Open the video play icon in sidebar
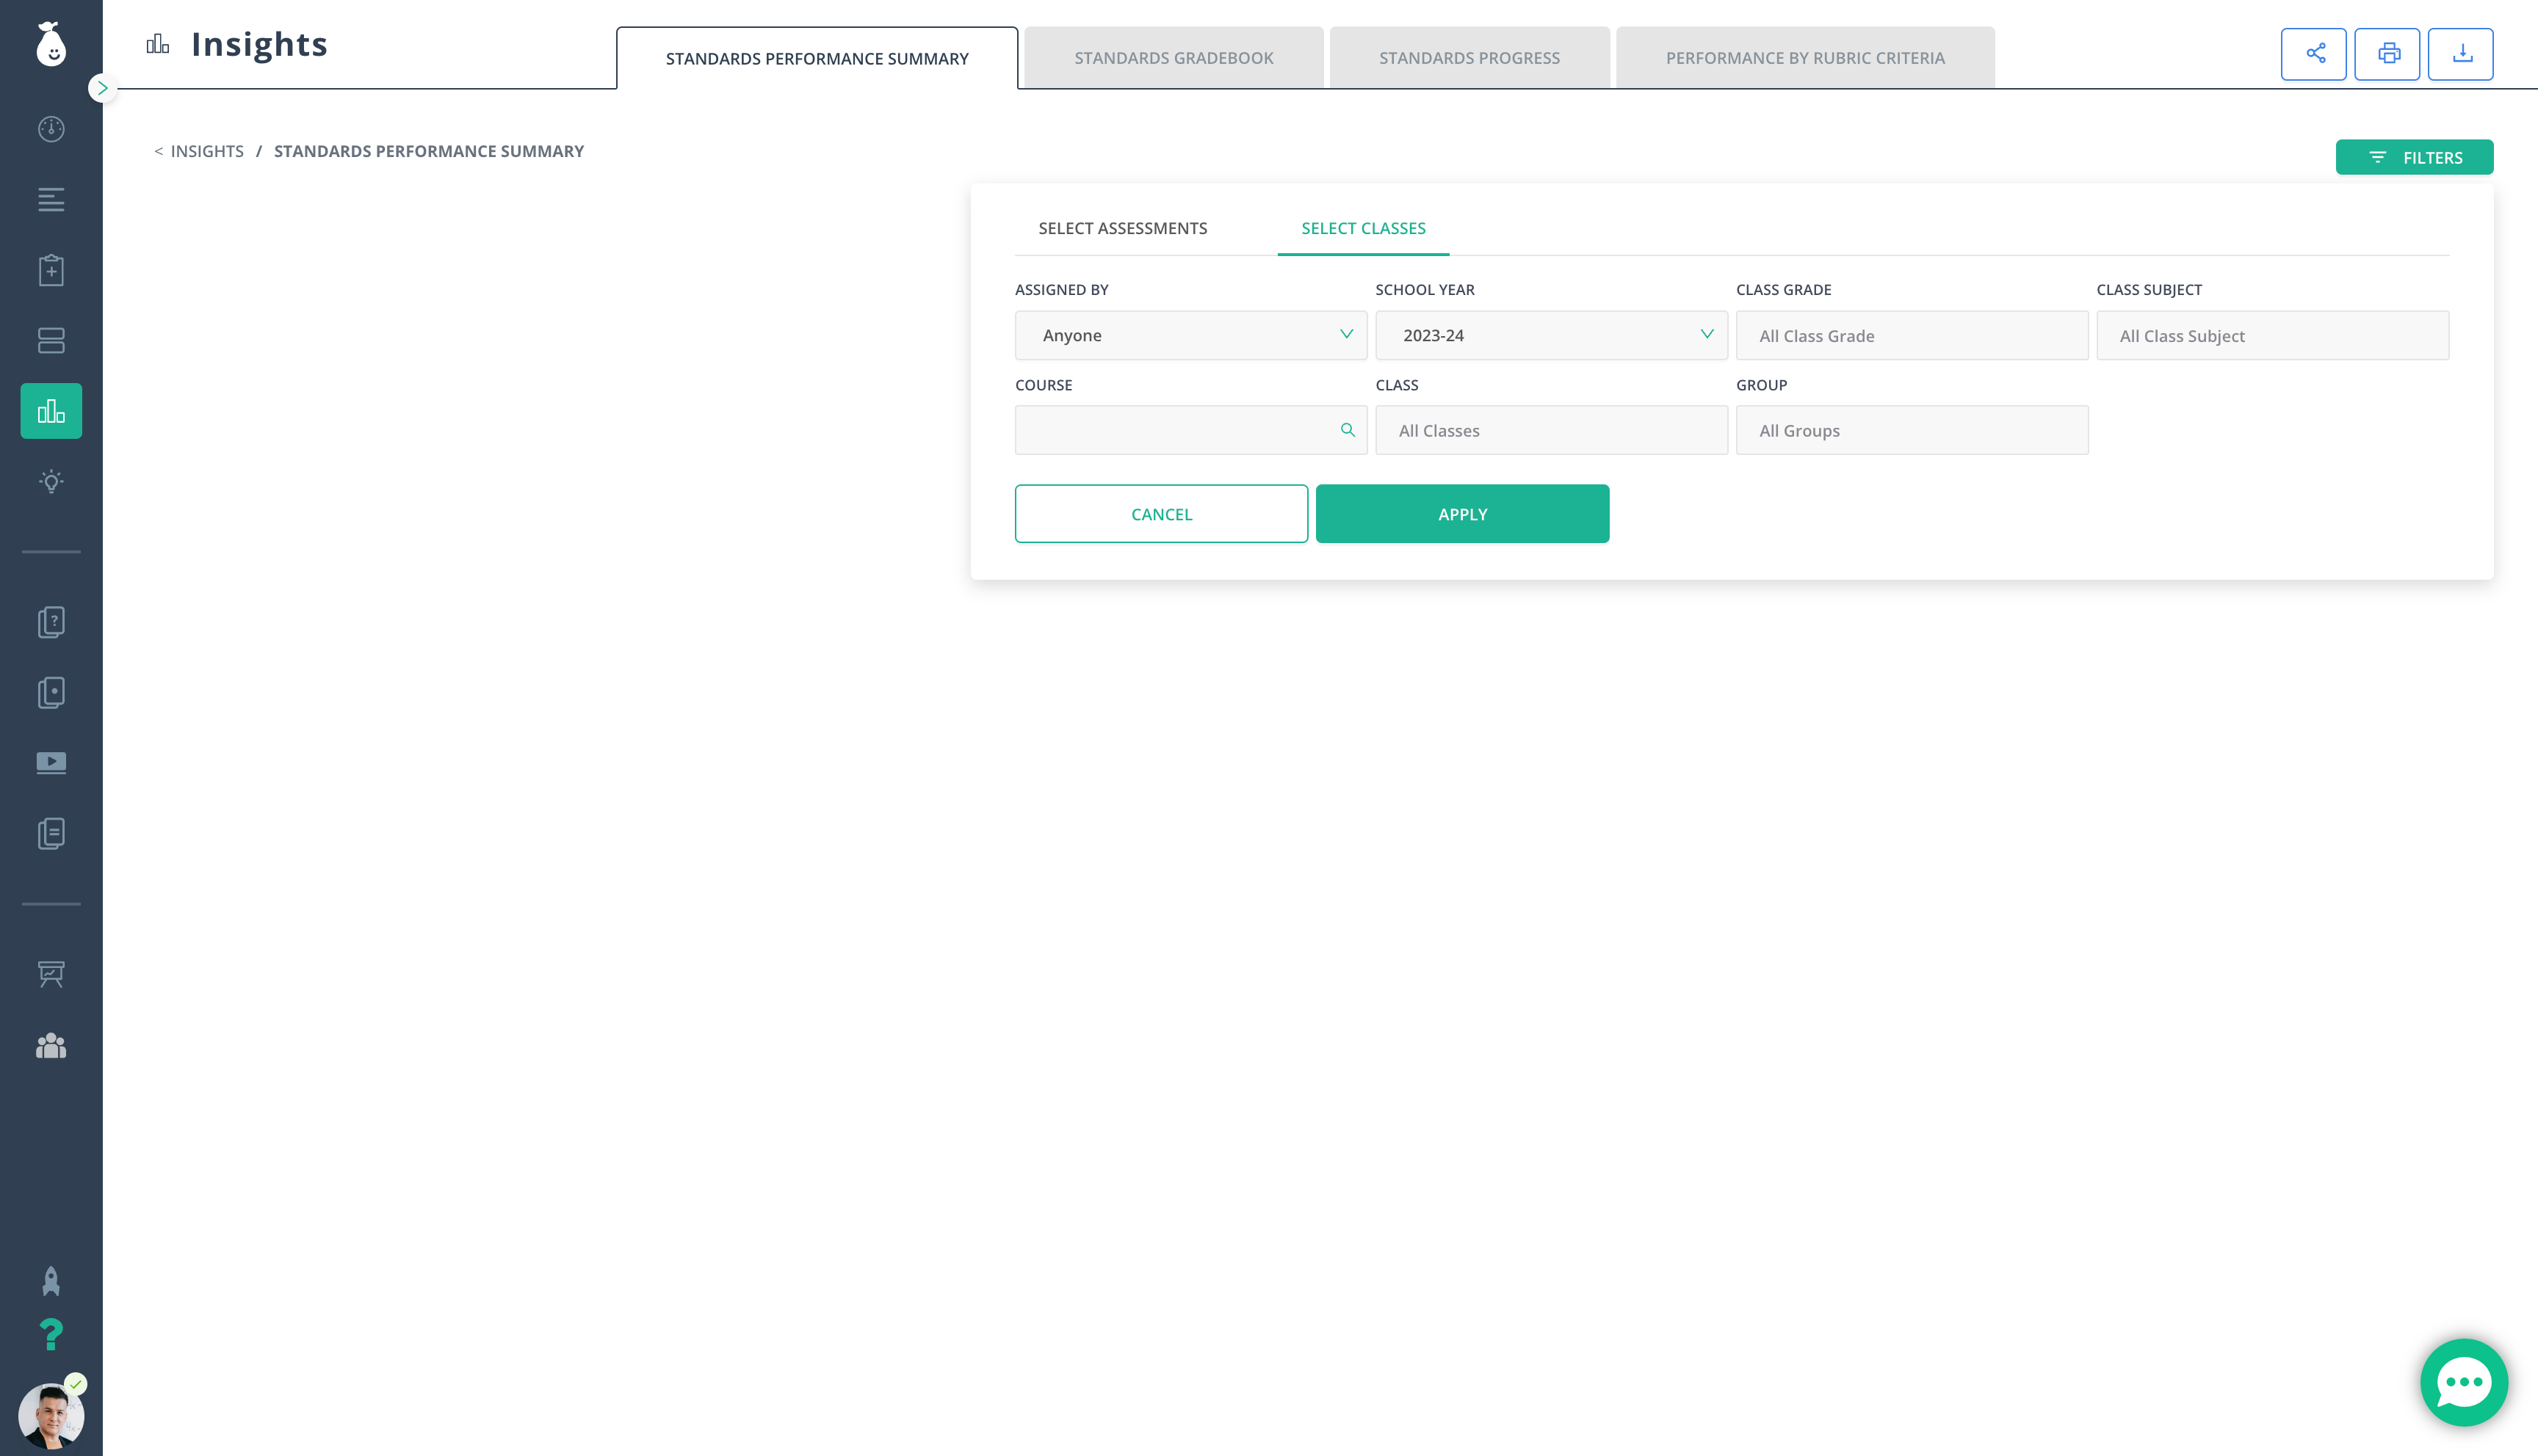 (51, 763)
